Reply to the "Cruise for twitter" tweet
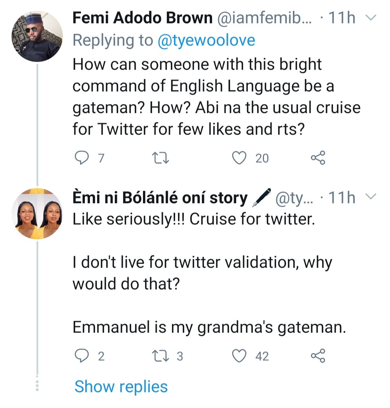Viewport: 390px width, 408px height. 81,356
